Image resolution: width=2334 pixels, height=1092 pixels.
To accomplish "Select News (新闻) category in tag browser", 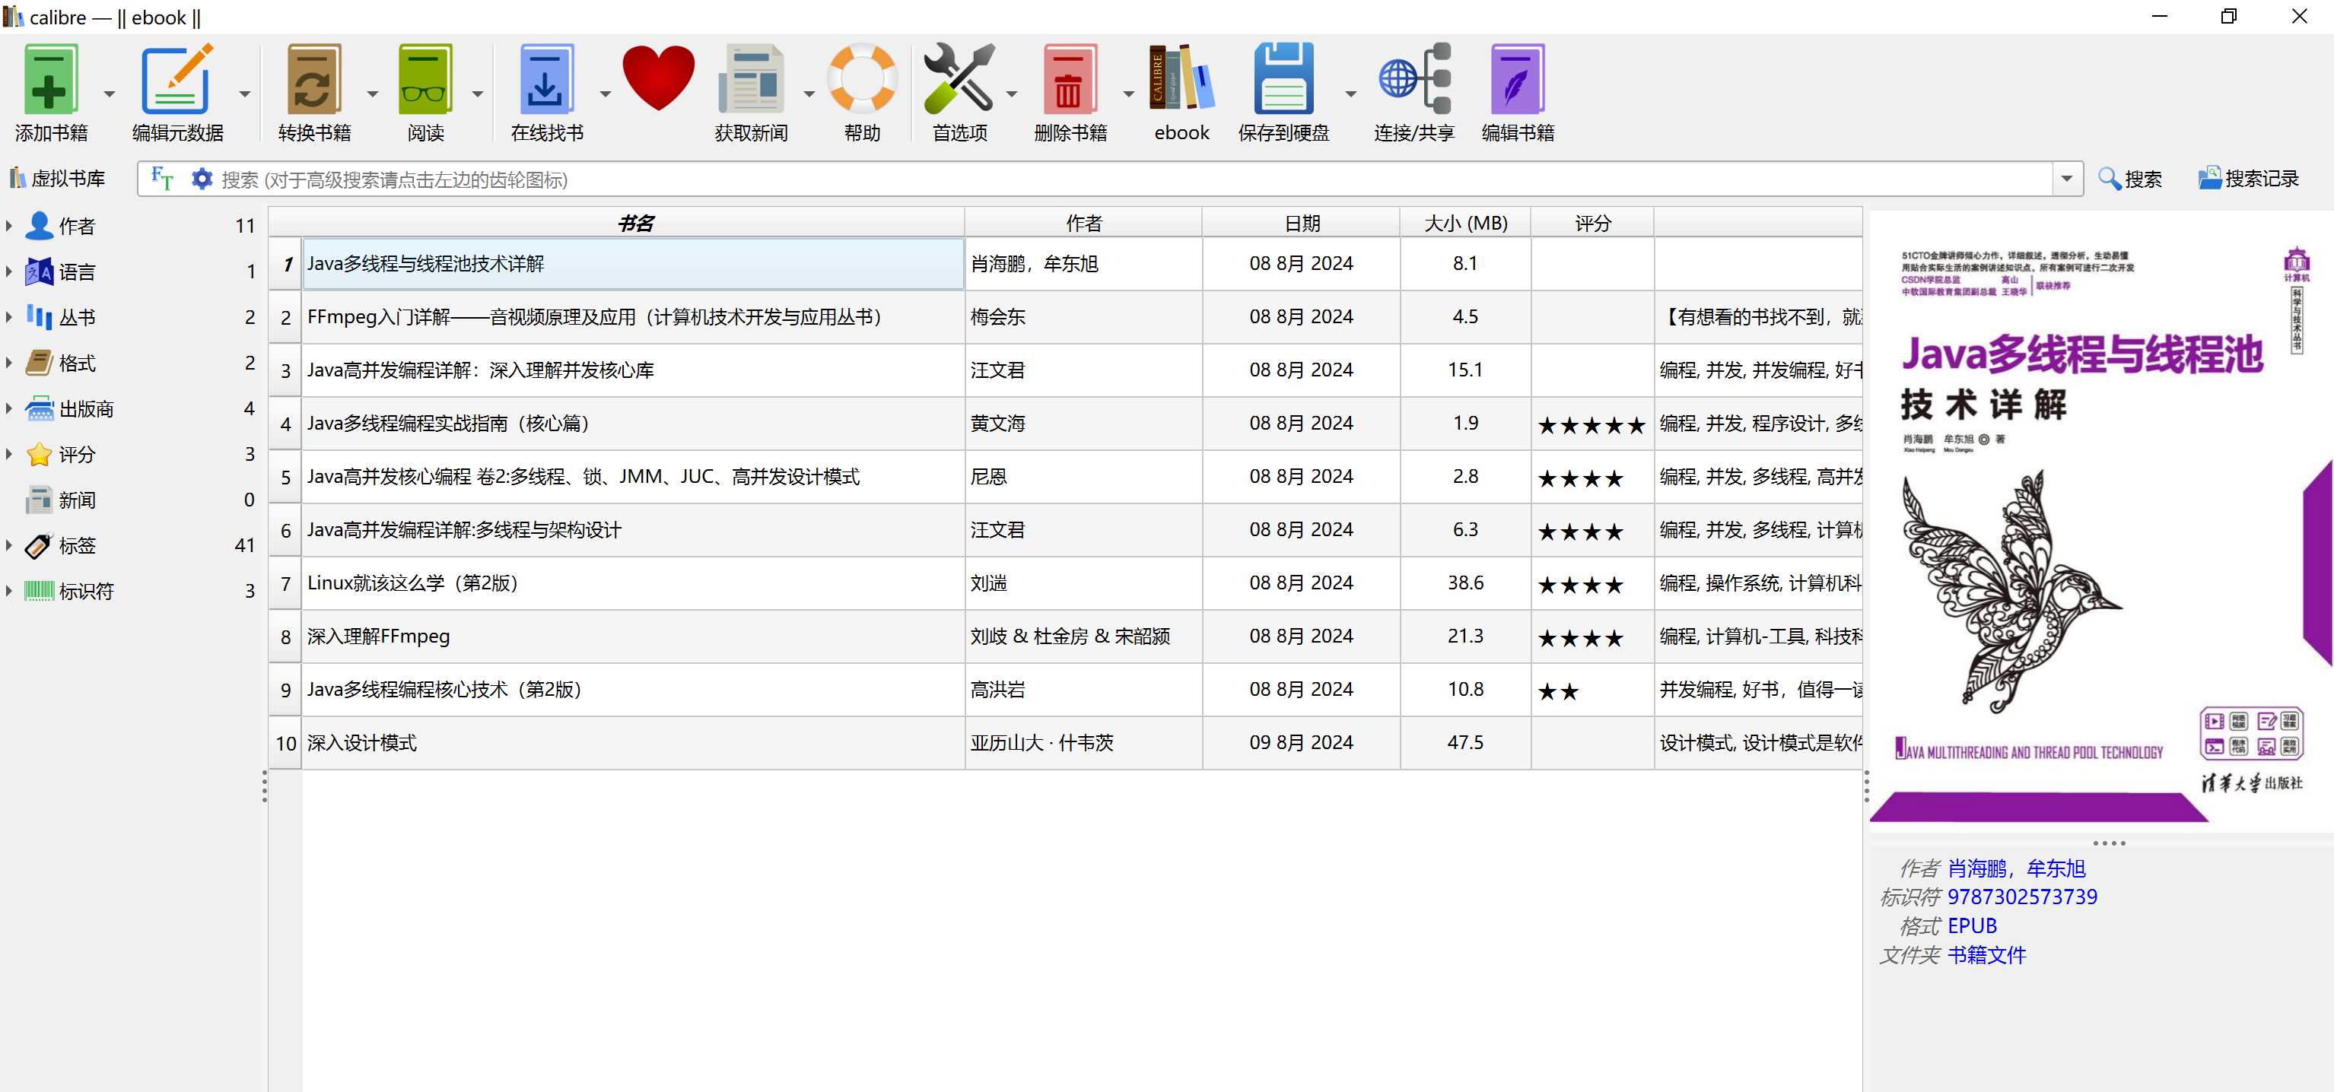I will (77, 500).
